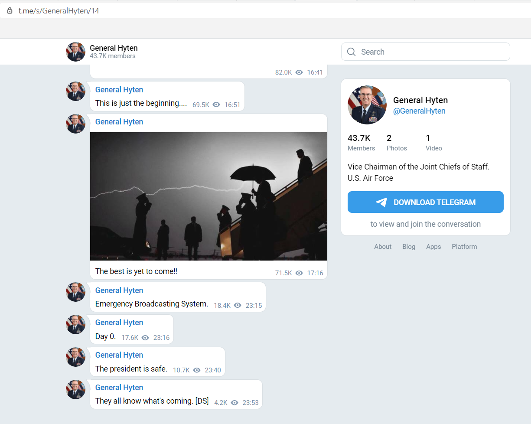This screenshot has width=531, height=424.
Task: Click views eye icon next to 69.5K
Action: coord(216,105)
